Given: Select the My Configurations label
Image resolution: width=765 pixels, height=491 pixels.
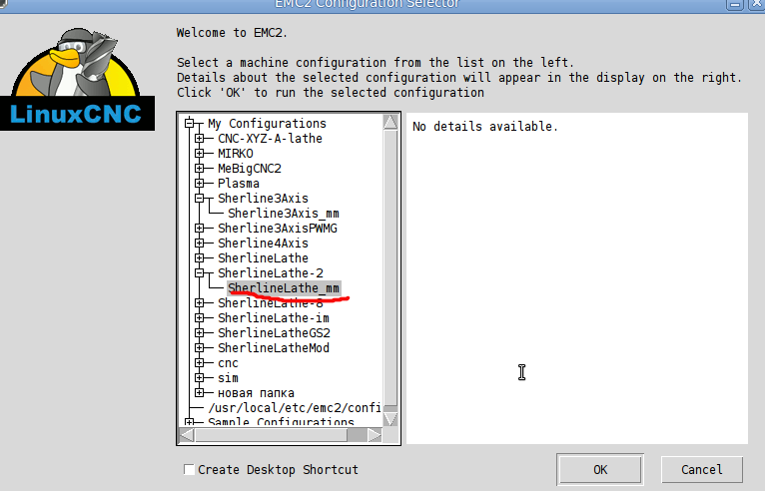Looking at the screenshot, I should click(267, 124).
